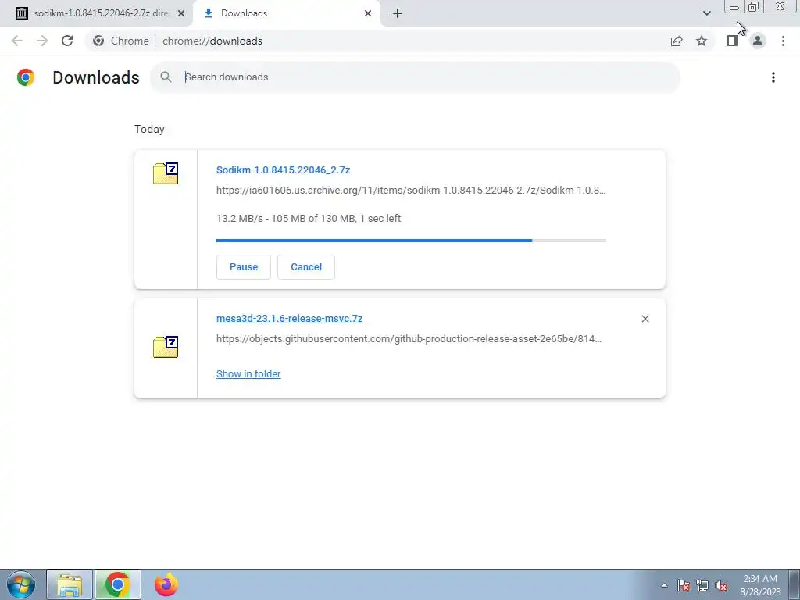Click the Chrome logo beside Downloads title

(26, 77)
